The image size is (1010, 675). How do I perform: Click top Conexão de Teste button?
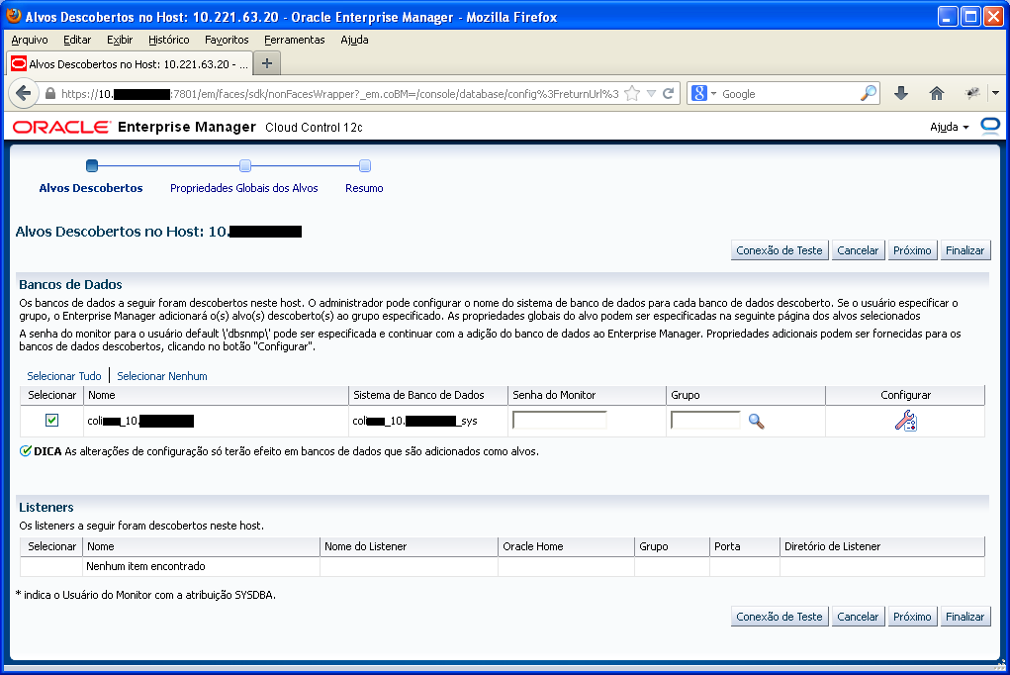(780, 250)
